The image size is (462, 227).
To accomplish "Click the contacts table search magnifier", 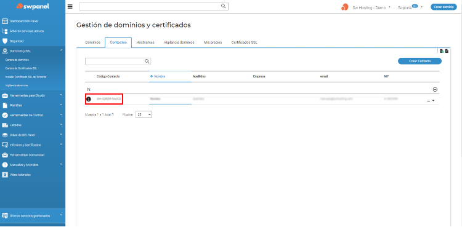I will point(147,62).
